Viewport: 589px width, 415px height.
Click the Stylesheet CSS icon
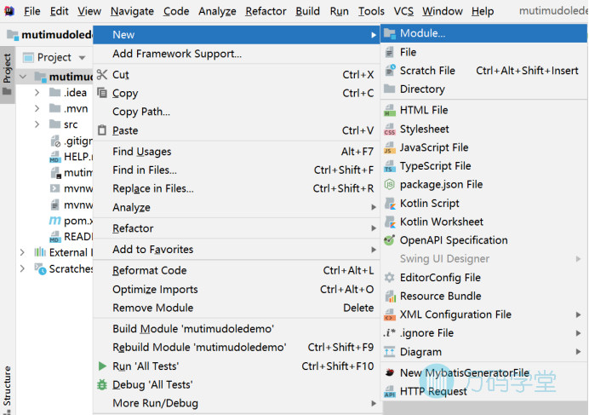(x=390, y=129)
